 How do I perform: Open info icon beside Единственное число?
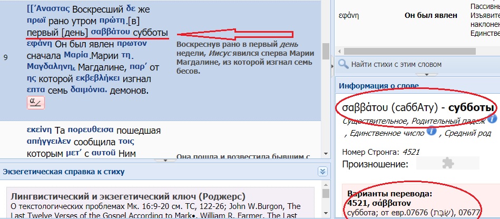point(431,131)
